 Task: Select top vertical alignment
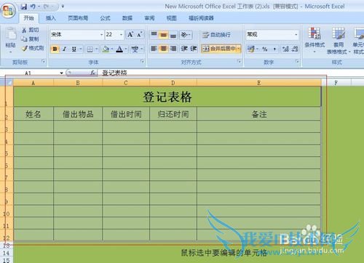point(154,35)
